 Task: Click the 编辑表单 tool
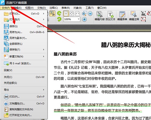(x=122, y=16)
